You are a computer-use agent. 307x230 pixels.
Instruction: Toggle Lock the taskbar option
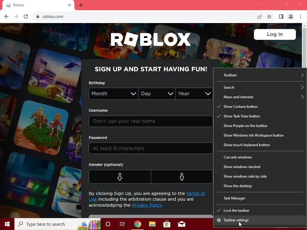coord(260,211)
